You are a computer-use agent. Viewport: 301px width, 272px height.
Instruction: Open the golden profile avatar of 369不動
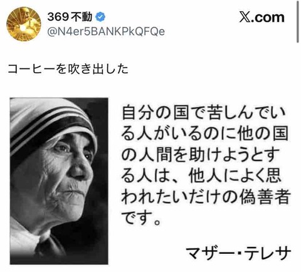click(x=24, y=24)
